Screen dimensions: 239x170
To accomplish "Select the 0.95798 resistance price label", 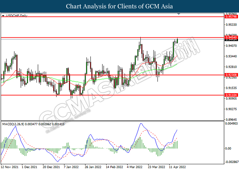I will 231,17.
